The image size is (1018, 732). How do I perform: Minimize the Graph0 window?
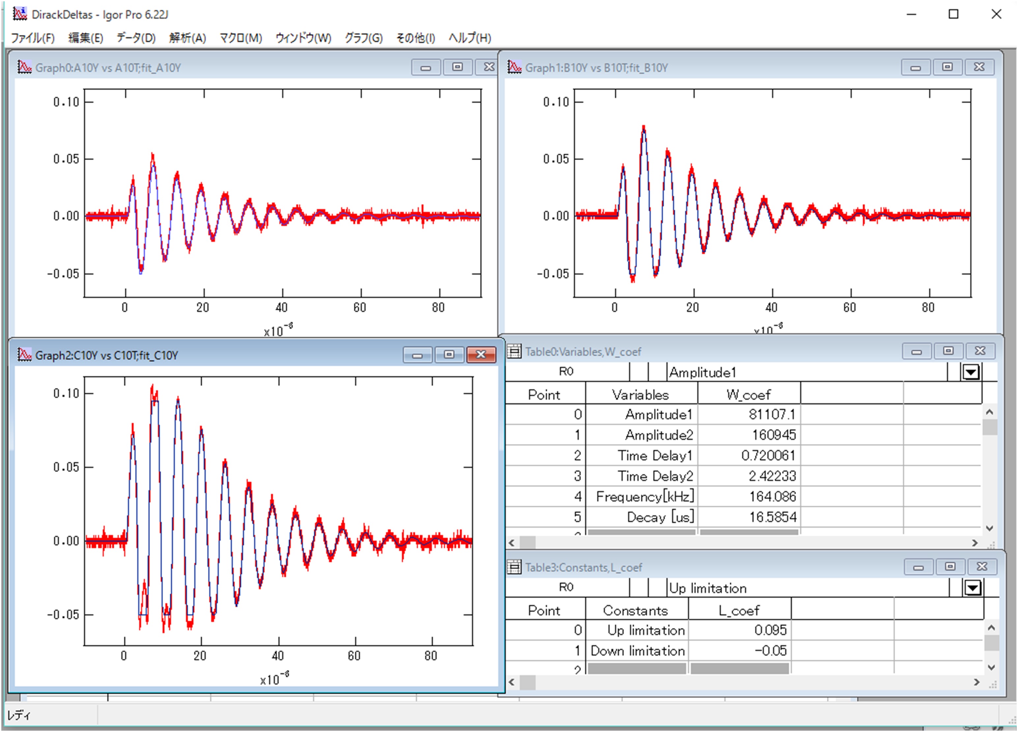click(426, 67)
